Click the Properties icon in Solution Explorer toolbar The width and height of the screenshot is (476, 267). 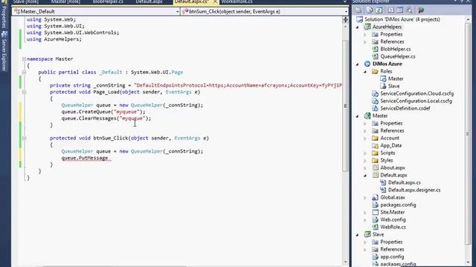tap(358, 10)
